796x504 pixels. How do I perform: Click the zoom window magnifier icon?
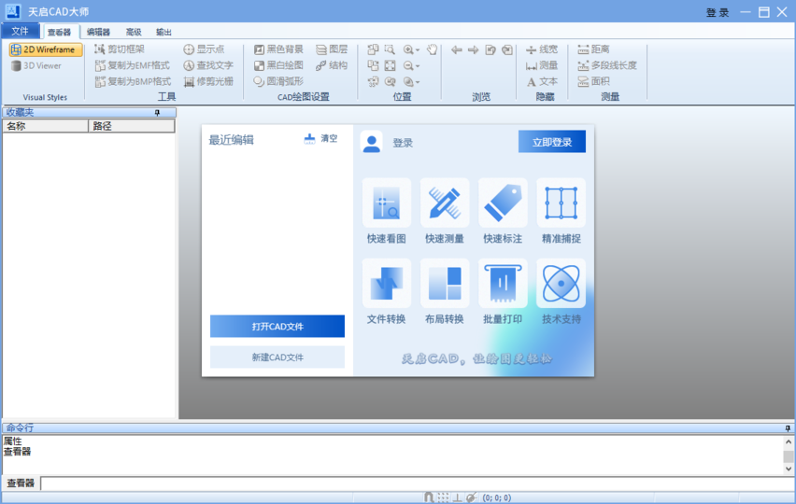tap(390, 49)
